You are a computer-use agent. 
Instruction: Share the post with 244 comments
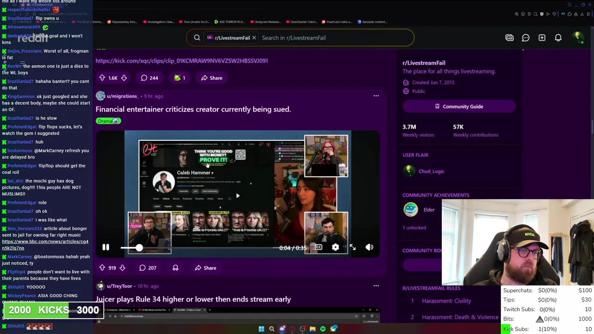point(212,78)
